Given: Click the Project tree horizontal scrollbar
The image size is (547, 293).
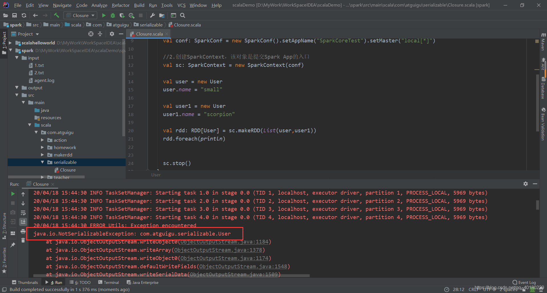Looking at the screenshot, I should 46,177.
